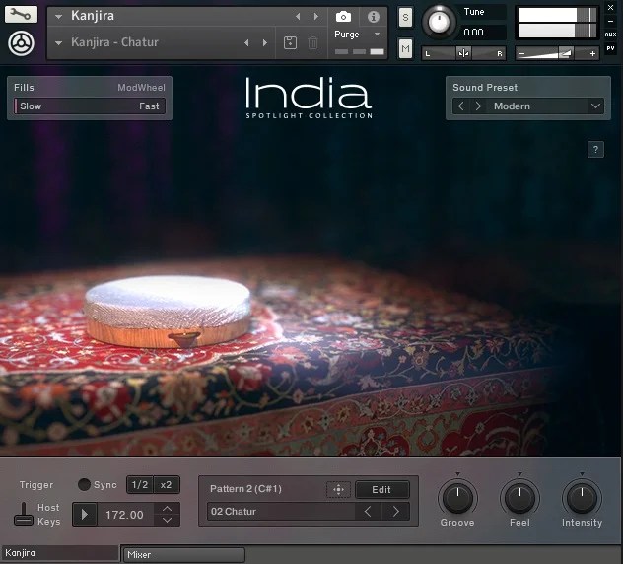Click the pan center icon between L and R

click(x=463, y=53)
